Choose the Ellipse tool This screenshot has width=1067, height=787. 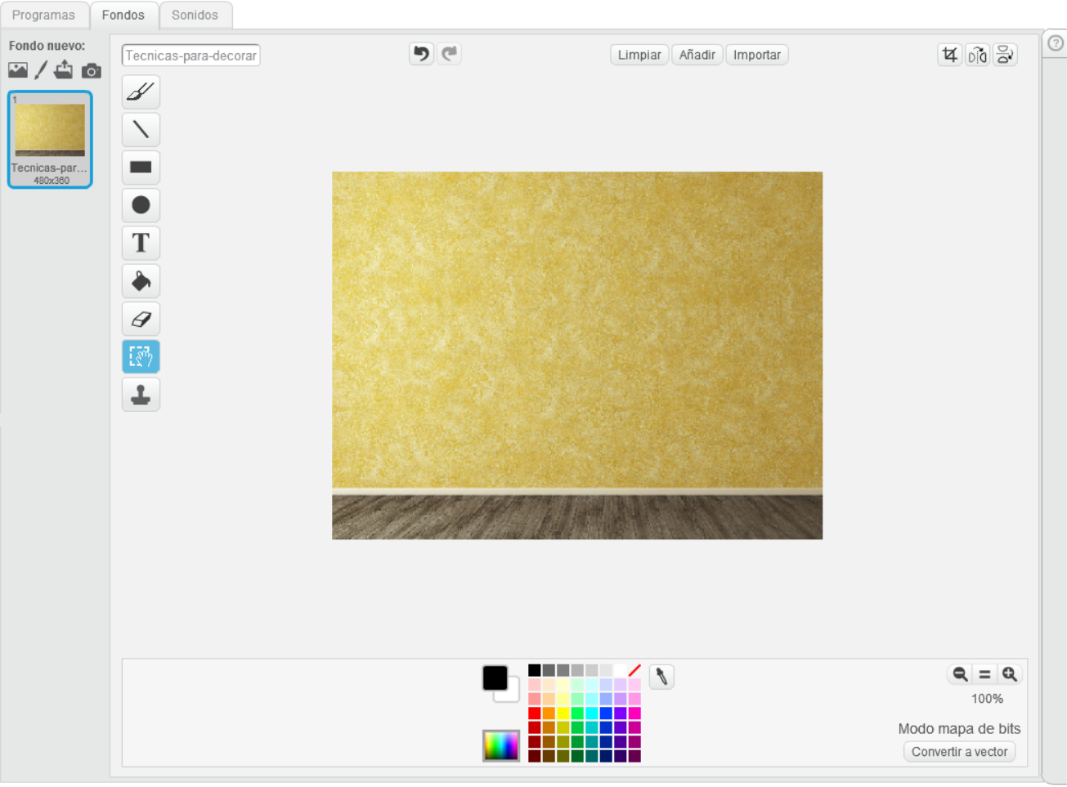(141, 205)
